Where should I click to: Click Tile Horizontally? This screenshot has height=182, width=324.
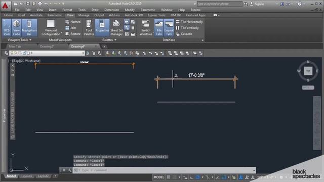(189, 22)
